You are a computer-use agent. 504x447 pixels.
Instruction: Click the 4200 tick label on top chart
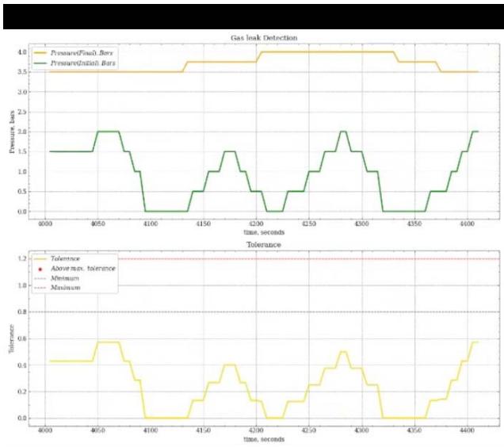click(256, 223)
